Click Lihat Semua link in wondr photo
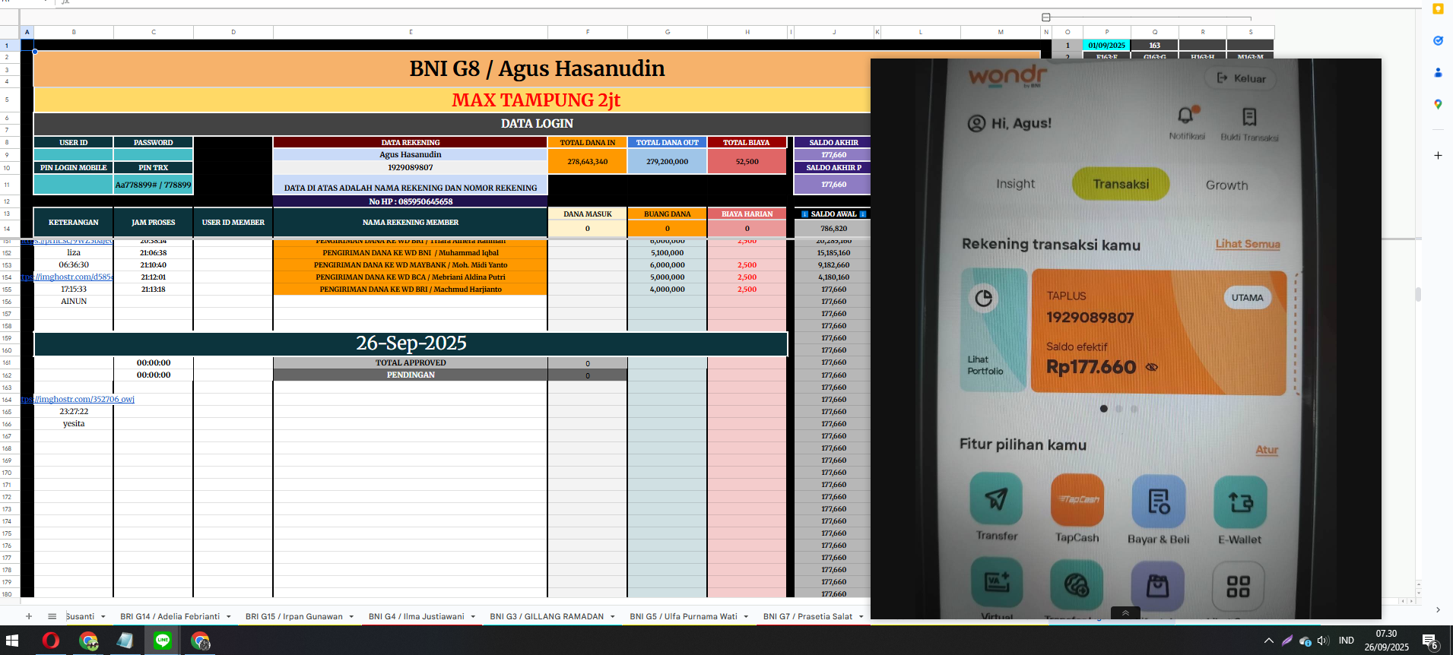 (x=1248, y=244)
